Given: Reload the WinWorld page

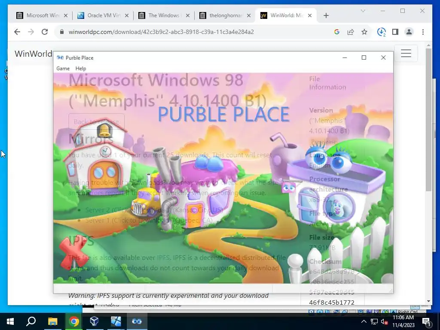Looking at the screenshot, I should (x=45, y=32).
